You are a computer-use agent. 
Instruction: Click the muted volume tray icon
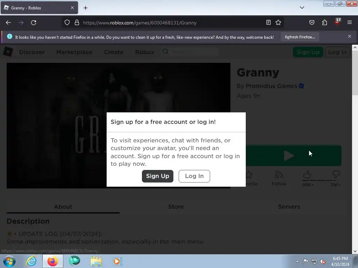pyautogui.click(x=323, y=261)
